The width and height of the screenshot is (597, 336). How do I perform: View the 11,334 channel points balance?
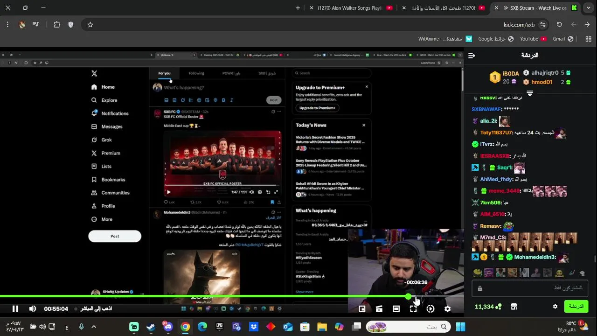(488, 307)
